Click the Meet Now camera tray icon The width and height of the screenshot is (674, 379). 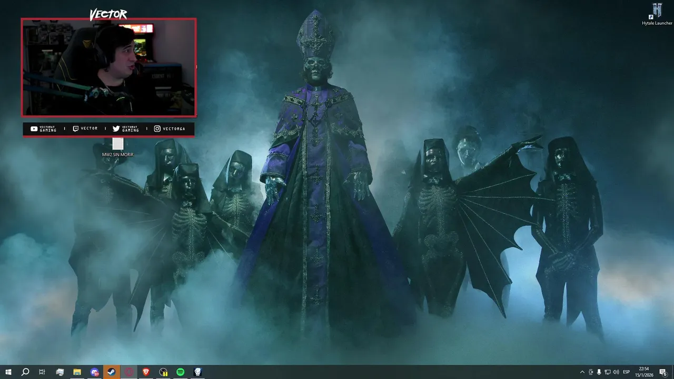(x=591, y=372)
